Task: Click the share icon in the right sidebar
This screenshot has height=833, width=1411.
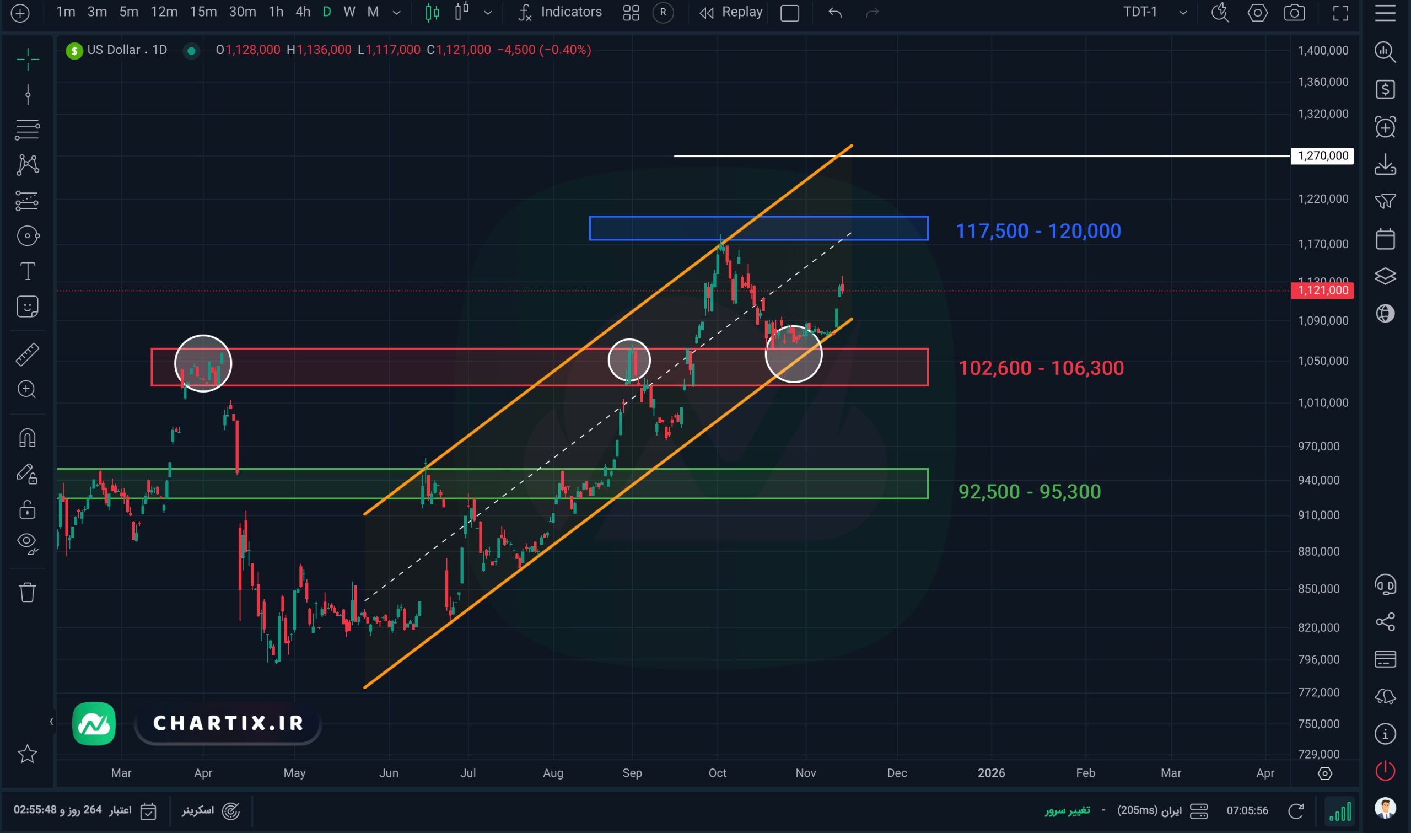Action: 1385,621
